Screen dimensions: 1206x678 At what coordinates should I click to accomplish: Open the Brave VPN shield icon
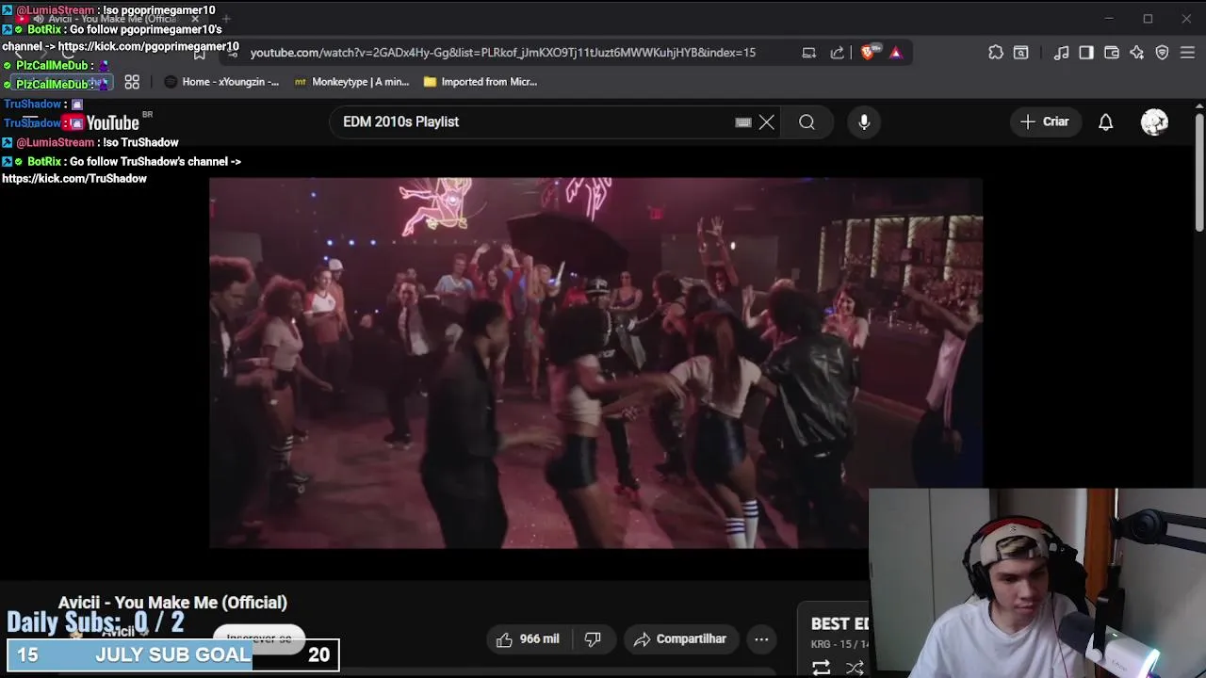(x=1162, y=53)
